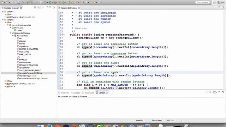Click the Writable status bar entry
The image size is (226, 127).
(139, 120)
